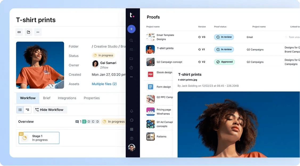Open the share icon under T-shirt prints title

tap(28, 32)
